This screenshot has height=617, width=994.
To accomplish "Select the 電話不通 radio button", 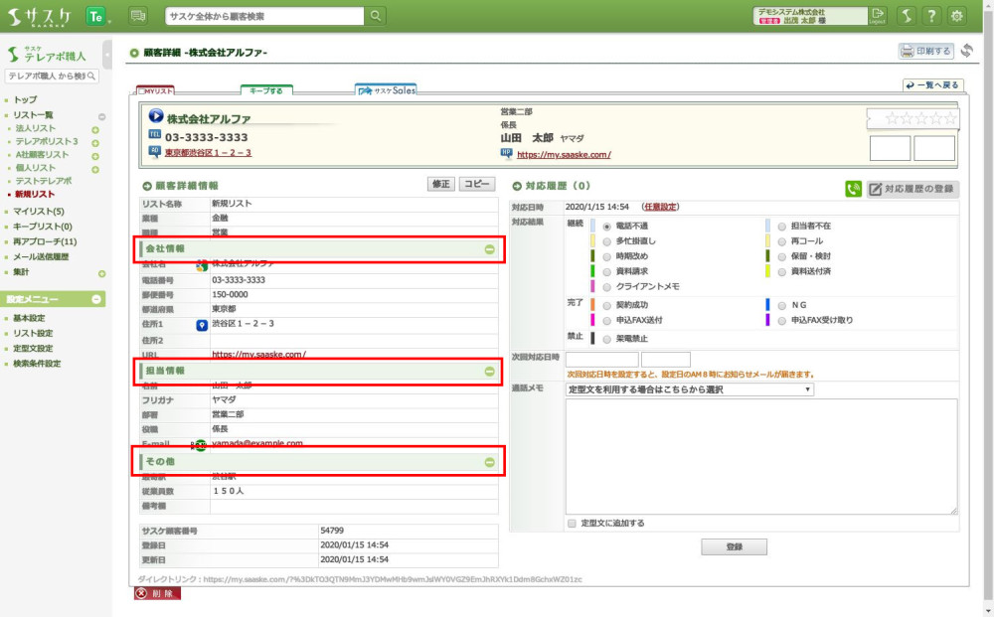I will pyautogui.click(x=606, y=227).
